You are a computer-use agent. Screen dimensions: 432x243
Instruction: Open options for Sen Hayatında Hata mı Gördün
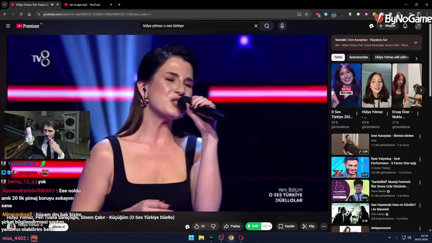(x=420, y=205)
